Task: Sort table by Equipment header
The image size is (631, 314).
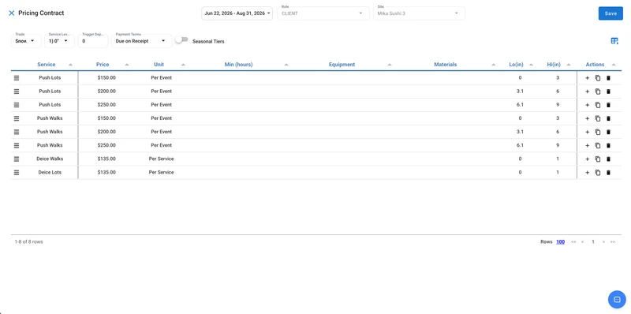Action: point(342,65)
